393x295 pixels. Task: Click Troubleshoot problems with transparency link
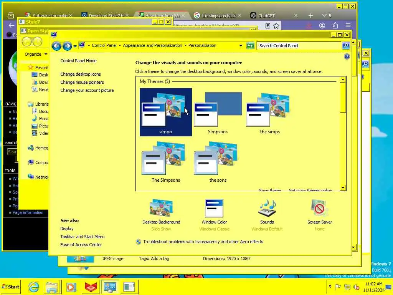pos(203,242)
